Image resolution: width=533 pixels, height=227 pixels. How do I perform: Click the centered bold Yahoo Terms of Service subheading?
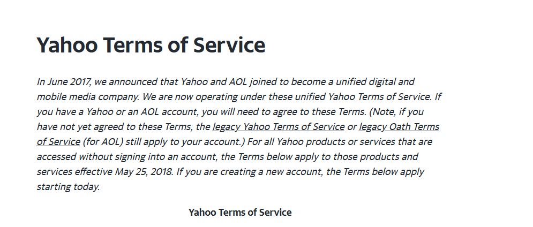pos(240,213)
